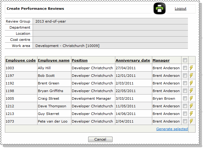Screen dimensions: 205x150
Task: Click the name Pete van der Loo
Action: tap(52, 121)
